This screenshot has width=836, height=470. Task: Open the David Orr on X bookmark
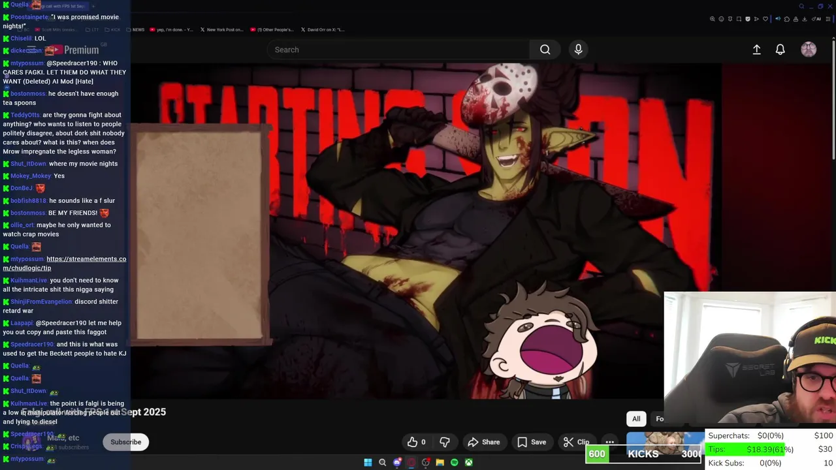(x=323, y=29)
